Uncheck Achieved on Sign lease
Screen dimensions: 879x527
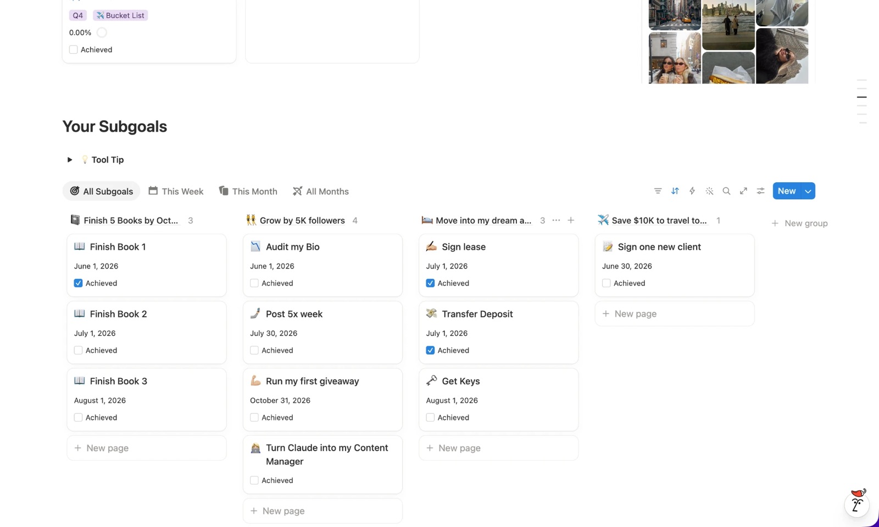pos(430,283)
